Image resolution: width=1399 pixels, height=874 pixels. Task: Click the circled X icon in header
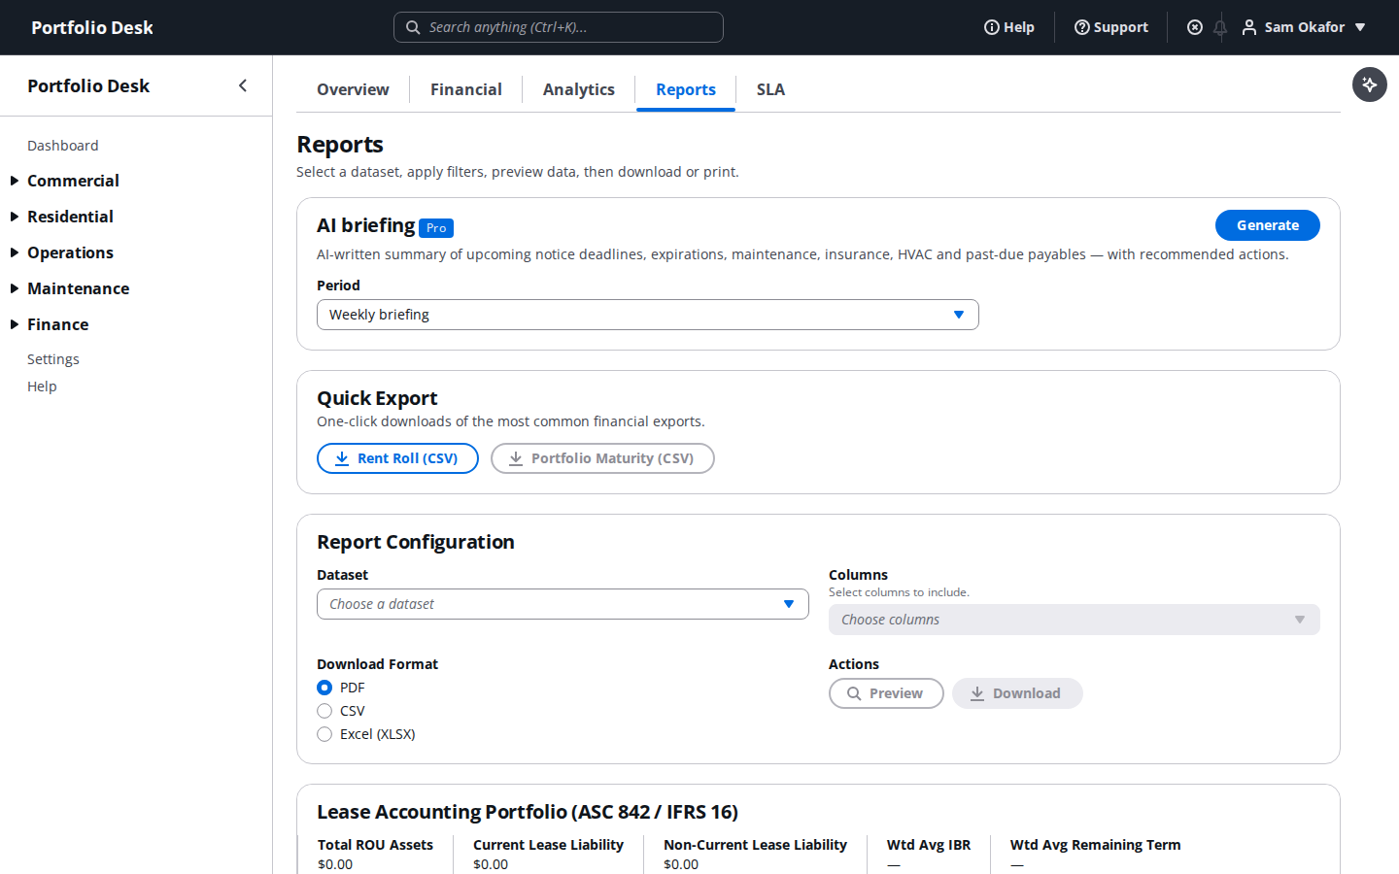pos(1195,27)
